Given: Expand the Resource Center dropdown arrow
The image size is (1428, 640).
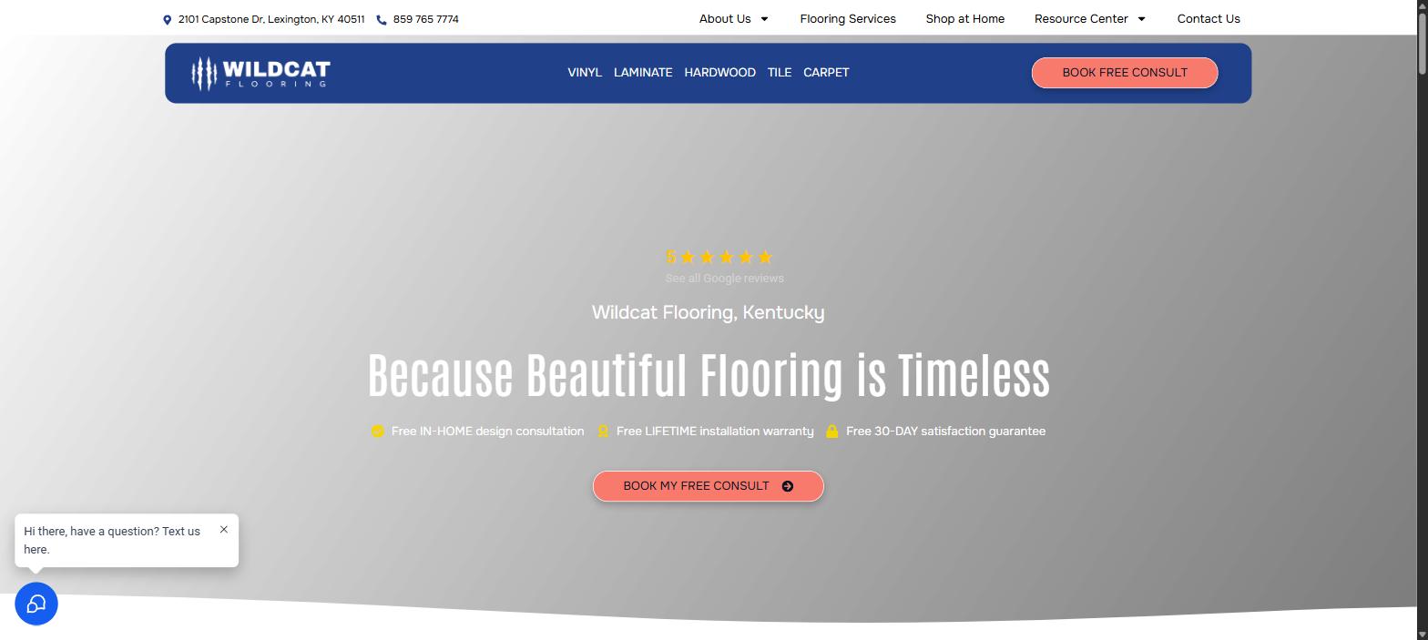Looking at the screenshot, I should [x=1141, y=19].
